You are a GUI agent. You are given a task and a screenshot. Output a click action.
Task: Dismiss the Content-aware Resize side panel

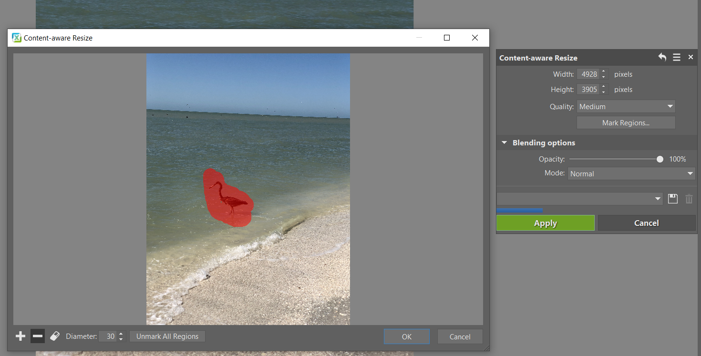pos(691,57)
